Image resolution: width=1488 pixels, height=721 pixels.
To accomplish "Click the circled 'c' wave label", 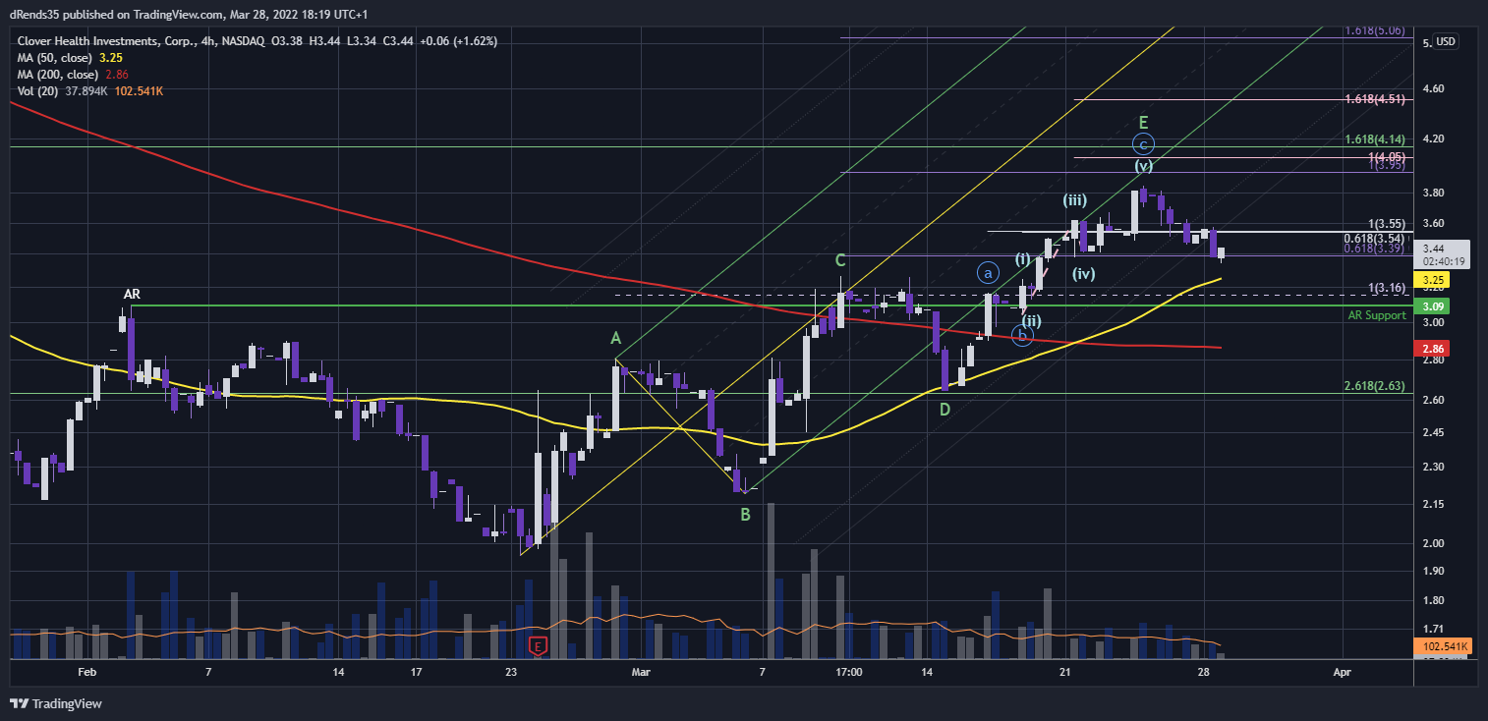I will [1144, 144].
